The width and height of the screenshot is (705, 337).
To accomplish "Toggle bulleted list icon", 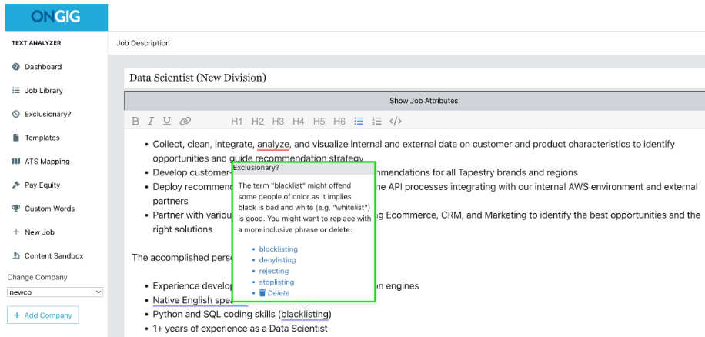I will coord(359,121).
